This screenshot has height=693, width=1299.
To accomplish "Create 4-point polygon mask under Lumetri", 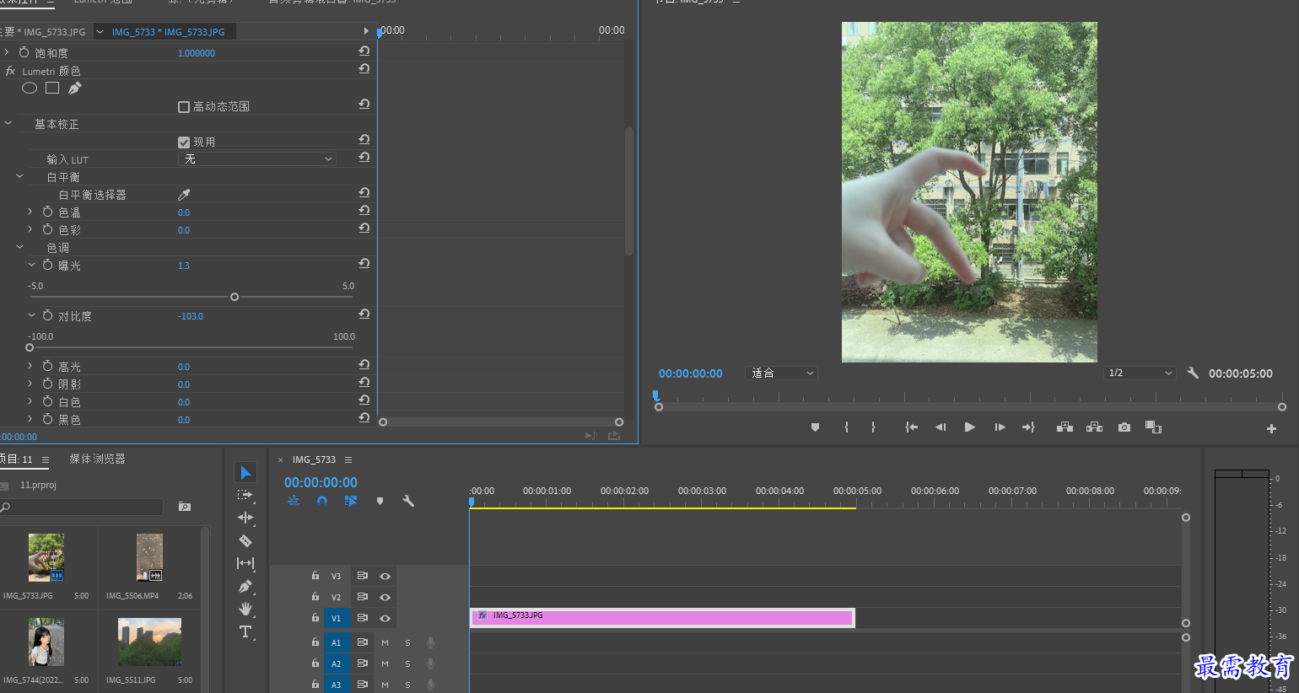I will [x=52, y=88].
